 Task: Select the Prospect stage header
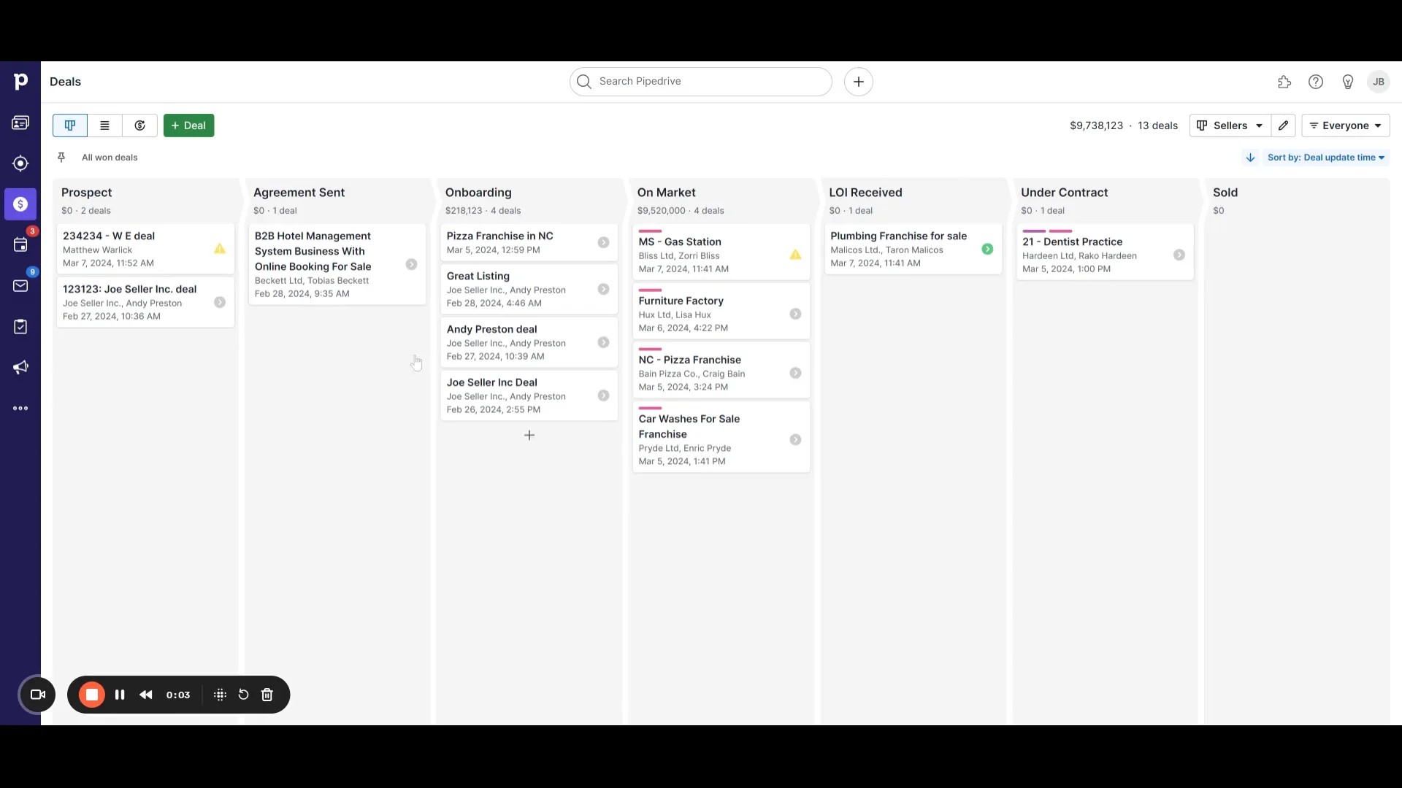click(87, 193)
